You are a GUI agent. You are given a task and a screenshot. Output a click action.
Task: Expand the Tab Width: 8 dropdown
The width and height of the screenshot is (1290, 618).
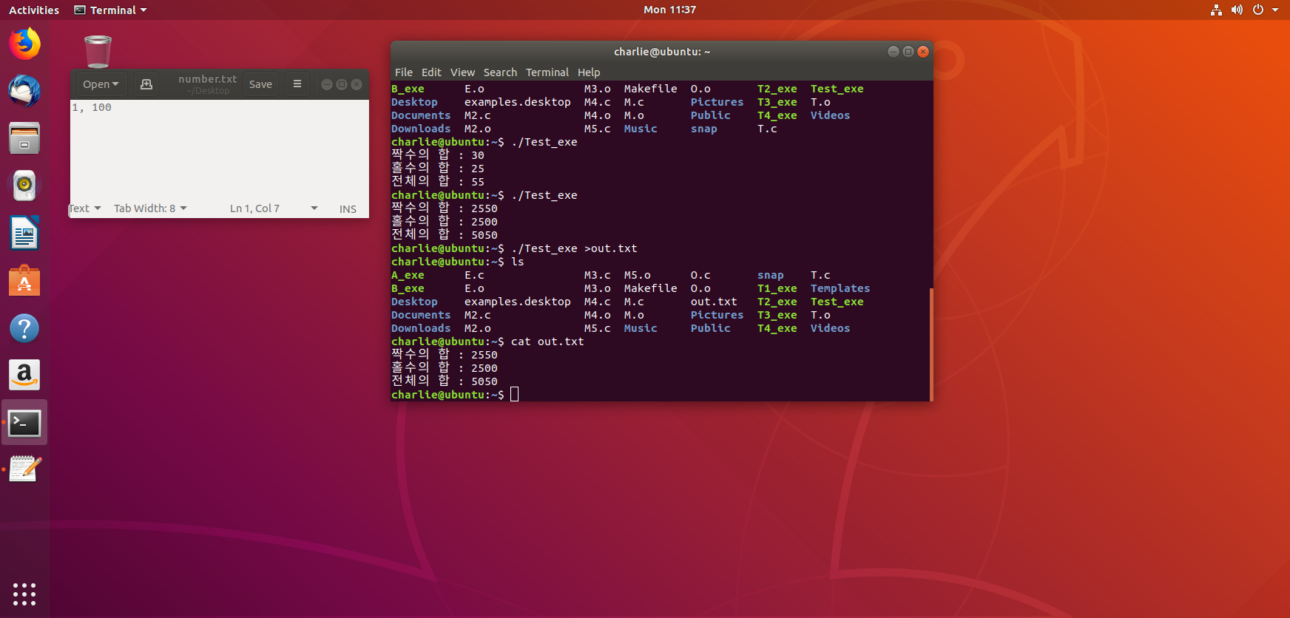(150, 208)
